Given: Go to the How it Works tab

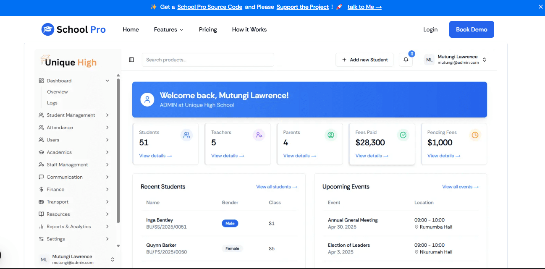Looking at the screenshot, I should pos(249,29).
